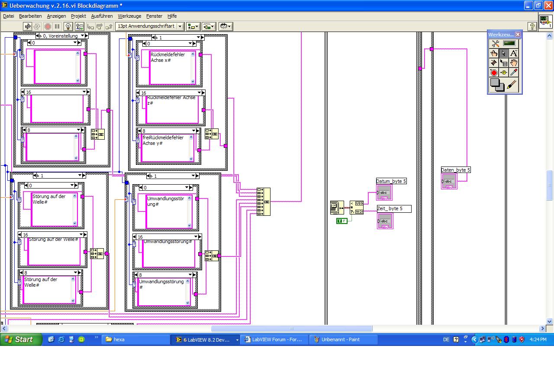Click the Run Continuously button

click(x=37, y=26)
